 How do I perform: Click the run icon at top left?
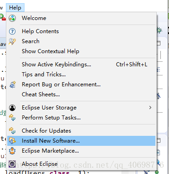pyautogui.click(x=2, y=17)
